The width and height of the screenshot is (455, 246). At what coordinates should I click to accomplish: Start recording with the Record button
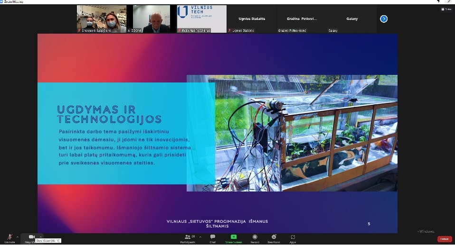[x=255, y=238]
